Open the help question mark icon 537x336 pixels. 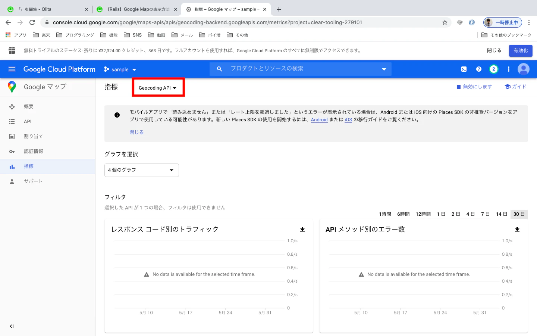pyautogui.click(x=479, y=69)
